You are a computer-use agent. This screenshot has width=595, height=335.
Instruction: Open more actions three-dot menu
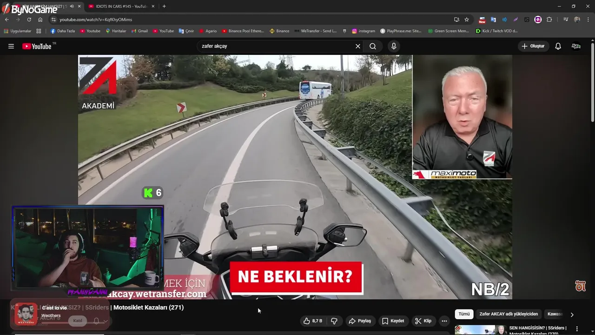(444, 321)
